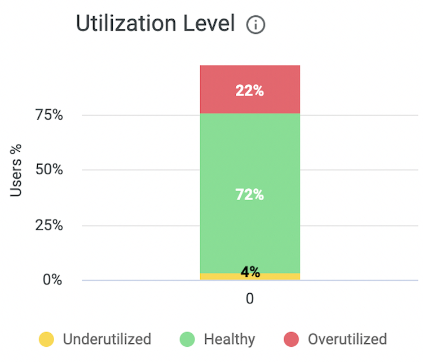
Task: Toggle the Overutilized series via its legend text
Action: click(x=347, y=339)
